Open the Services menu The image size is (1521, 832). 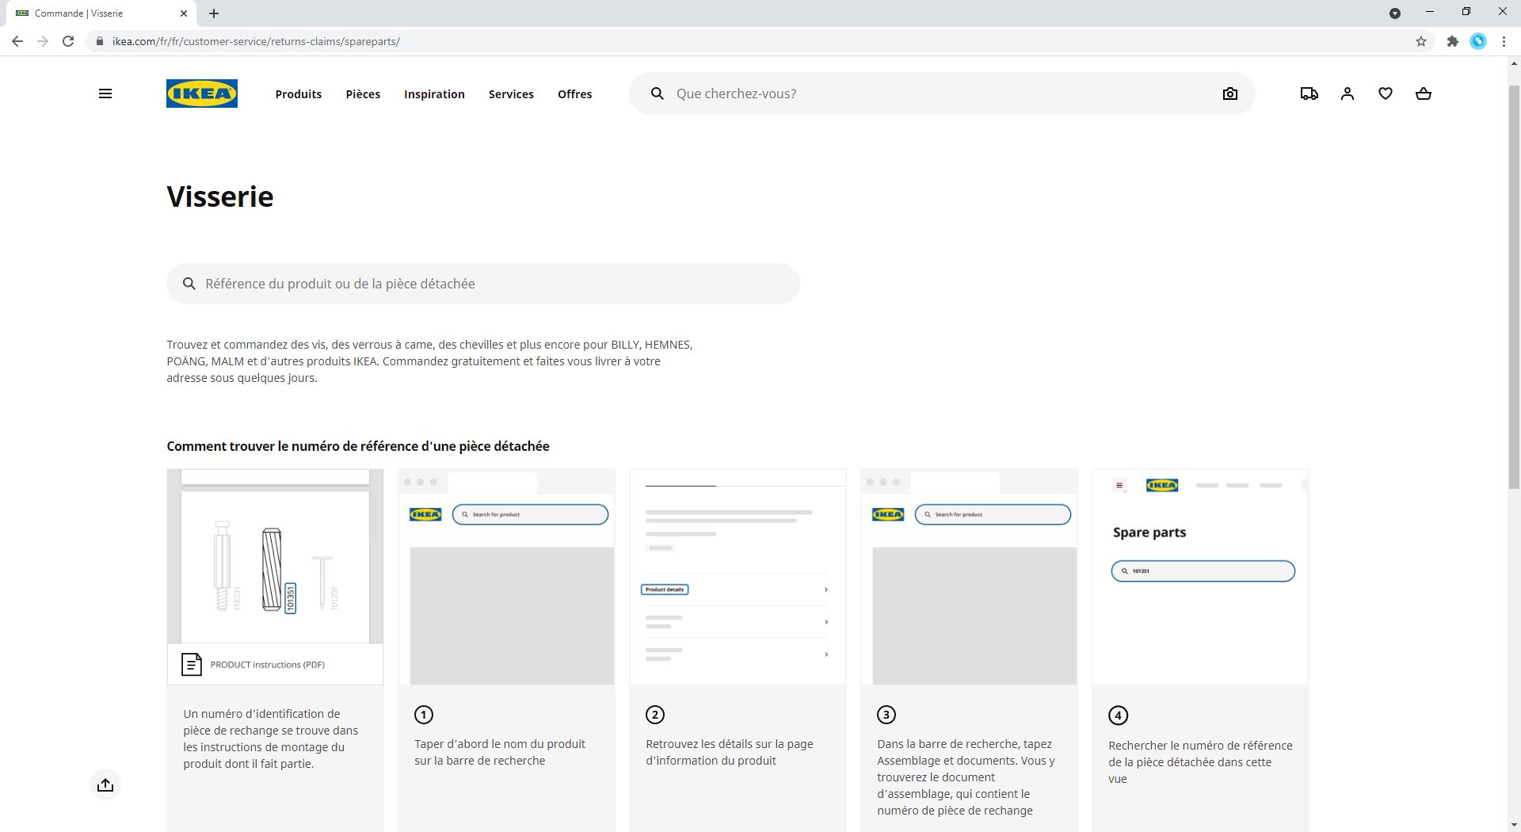pyautogui.click(x=511, y=94)
